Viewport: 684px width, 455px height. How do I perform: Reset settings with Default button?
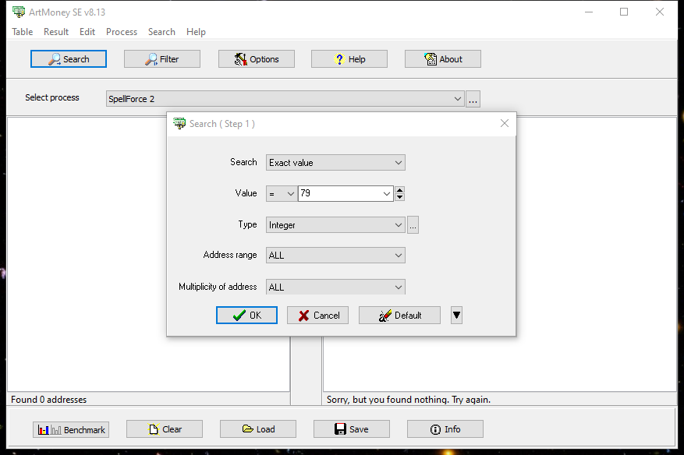(399, 315)
